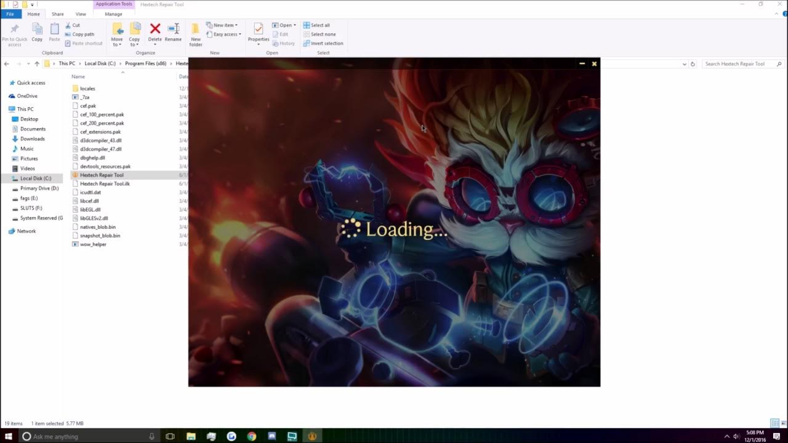
Task: Select the file snapshot_blob.bin
Action: point(100,236)
